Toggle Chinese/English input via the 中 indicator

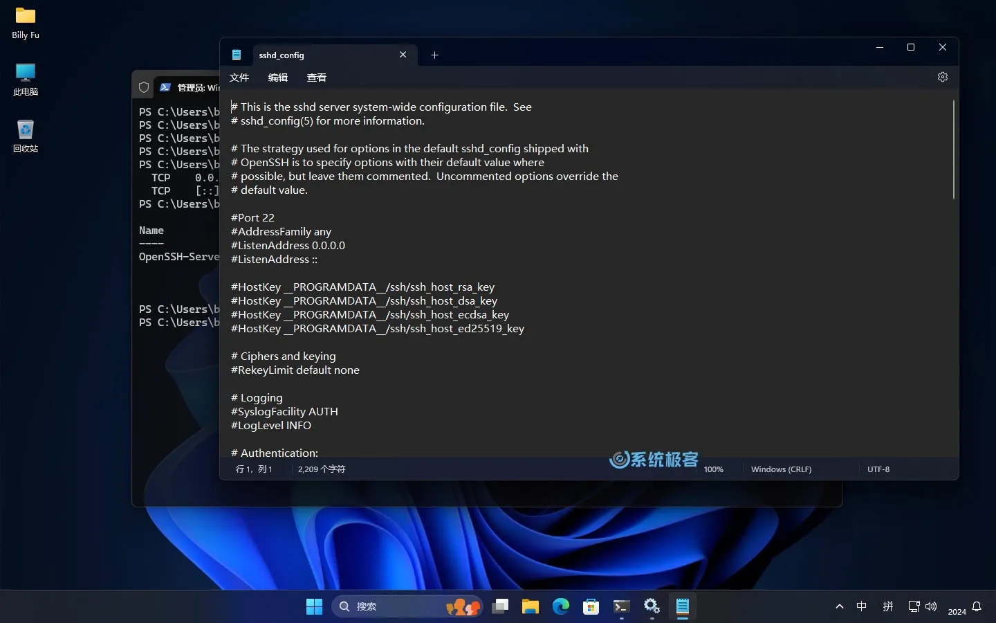click(861, 606)
